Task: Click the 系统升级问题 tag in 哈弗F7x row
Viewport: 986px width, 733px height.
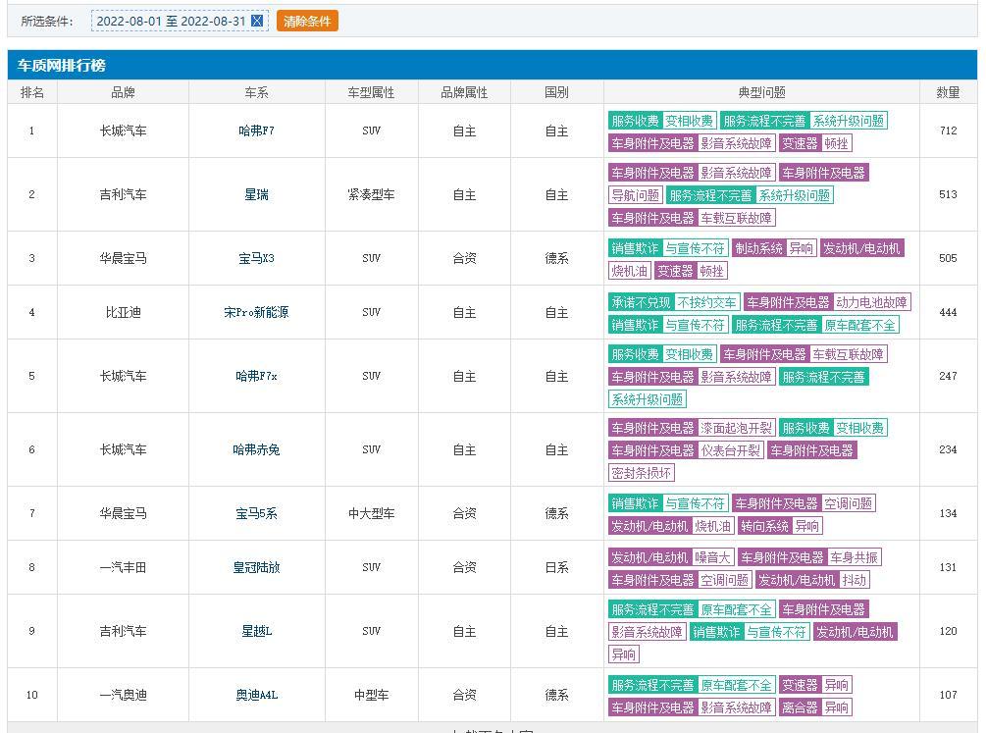Action: point(648,399)
